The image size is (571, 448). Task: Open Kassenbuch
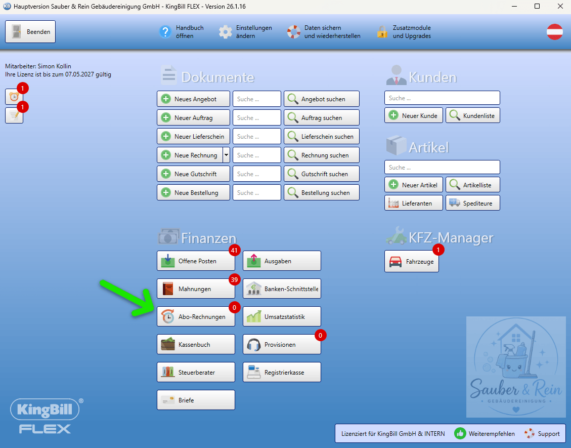point(196,344)
